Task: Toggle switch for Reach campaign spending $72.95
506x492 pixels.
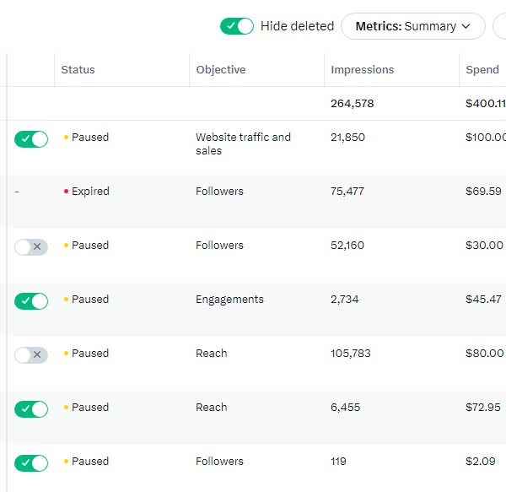Action: (31, 409)
